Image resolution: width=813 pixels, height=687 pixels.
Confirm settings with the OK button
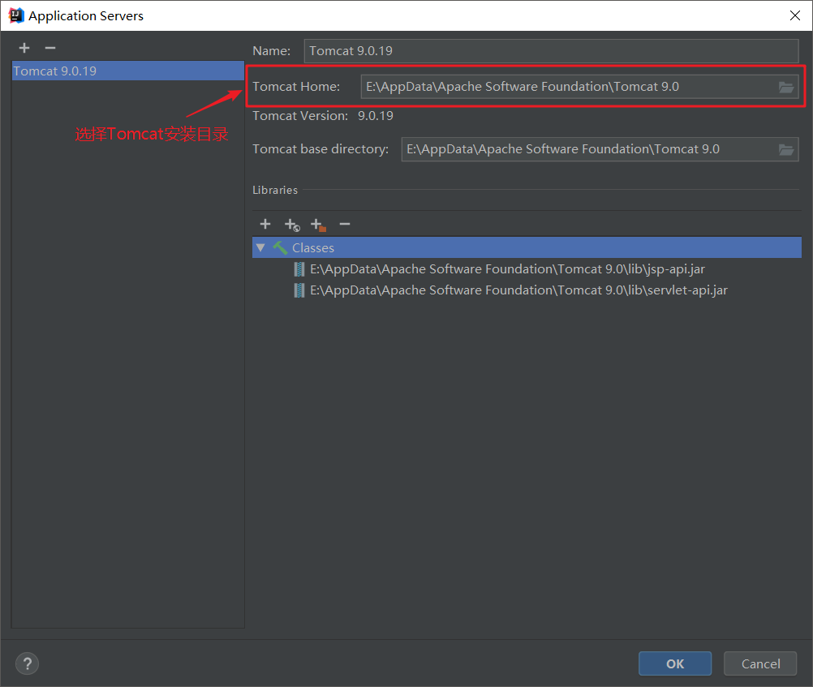[675, 663]
